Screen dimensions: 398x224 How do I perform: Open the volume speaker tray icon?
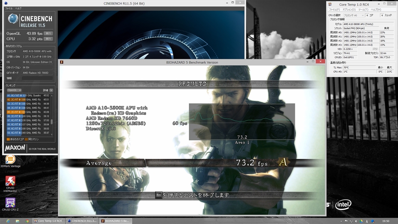tap(356, 221)
